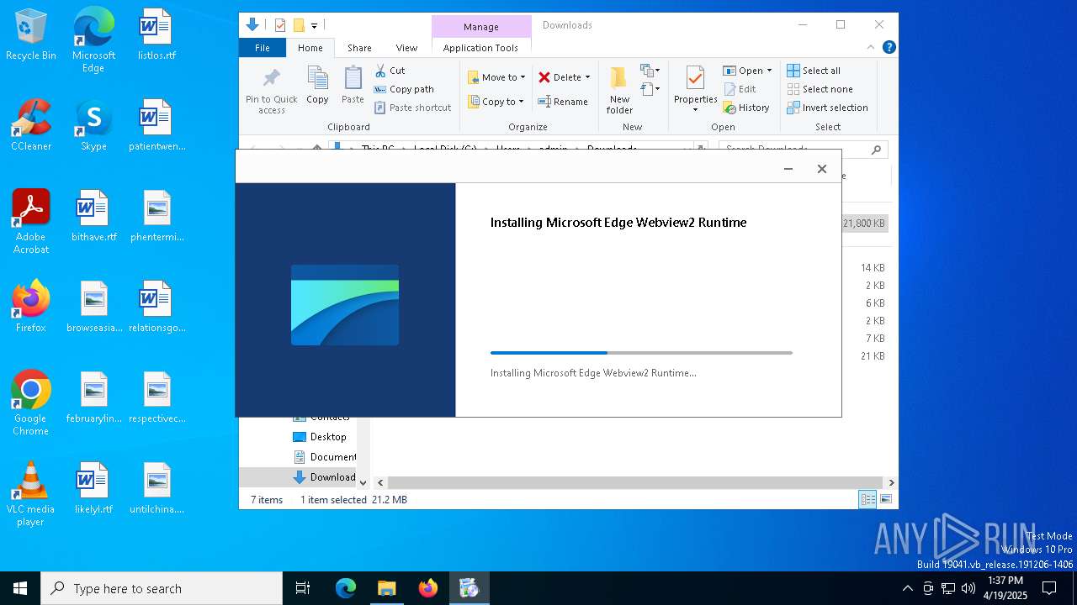Viewport: 1077px width, 605px height.
Task: Open the File menu tab
Action: point(263,48)
